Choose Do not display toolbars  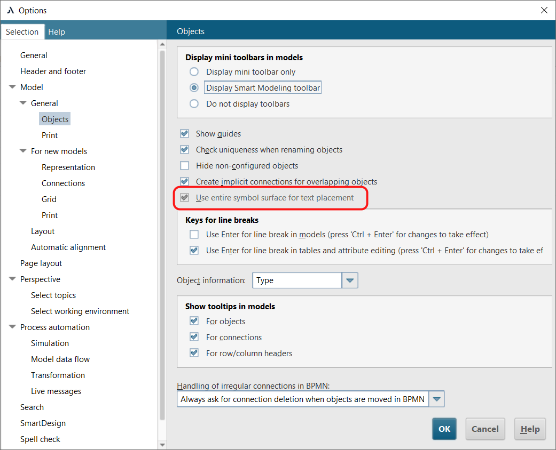tap(194, 103)
